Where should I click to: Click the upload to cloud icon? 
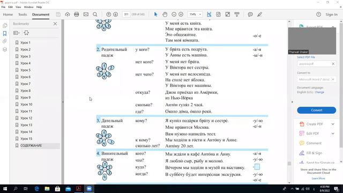click(x=68, y=14)
